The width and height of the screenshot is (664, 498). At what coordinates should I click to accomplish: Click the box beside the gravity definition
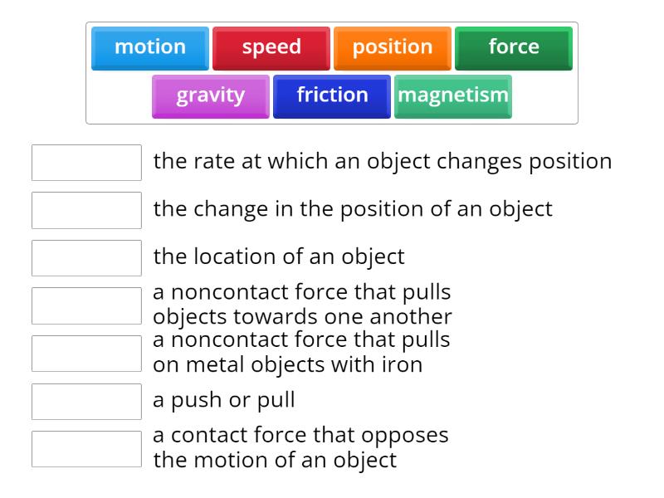(x=86, y=305)
